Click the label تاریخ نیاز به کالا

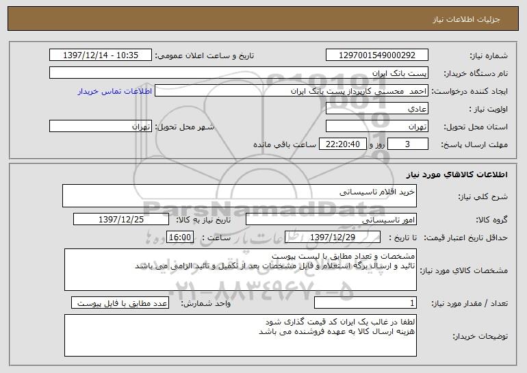pyautogui.click(x=203, y=220)
